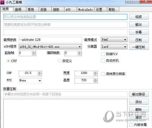Click the 添加 button in batch section
This screenshot has width=152, height=128.
click(x=139, y=102)
